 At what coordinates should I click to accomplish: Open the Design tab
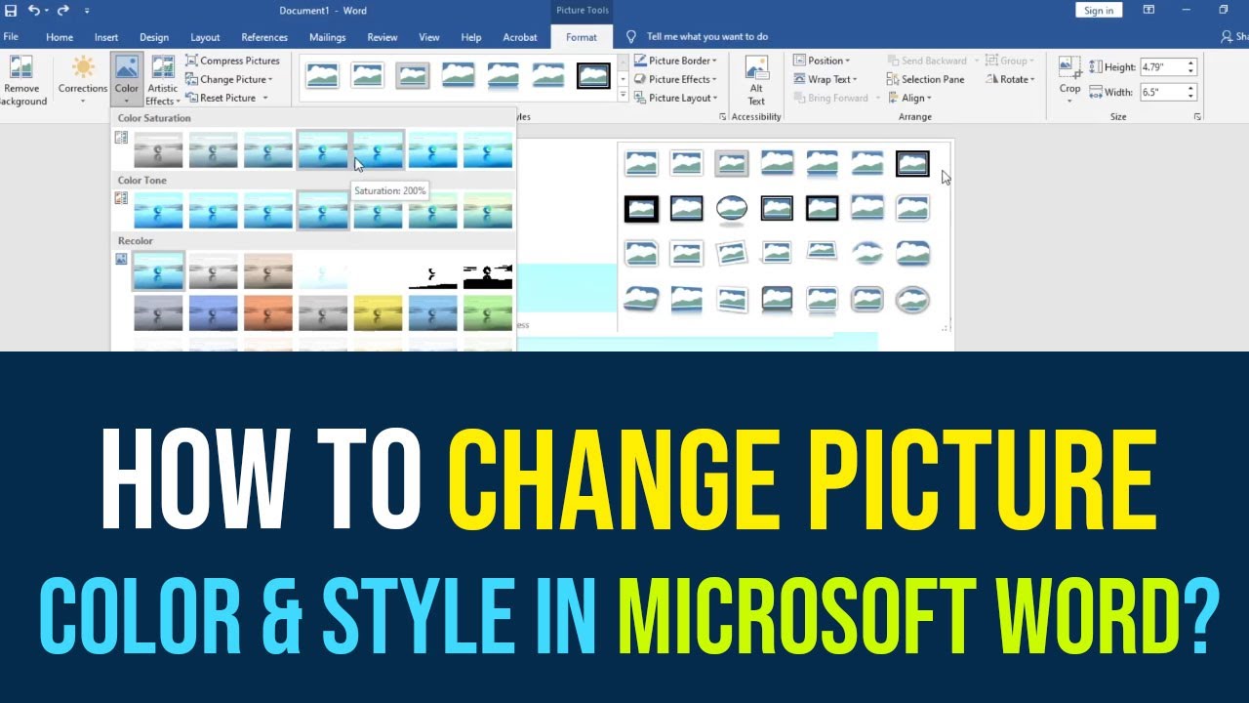[x=154, y=37]
